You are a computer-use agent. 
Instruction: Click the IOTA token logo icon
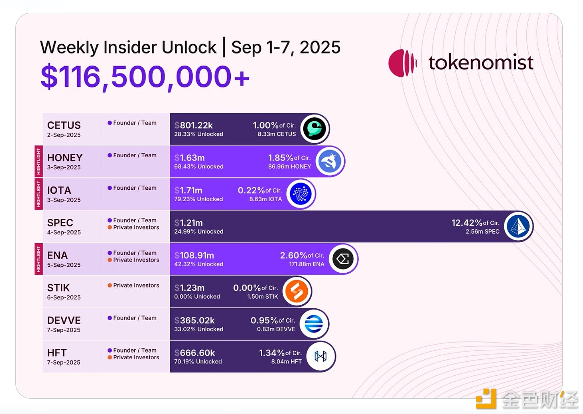pyautogui.click(x=301, y=194)
